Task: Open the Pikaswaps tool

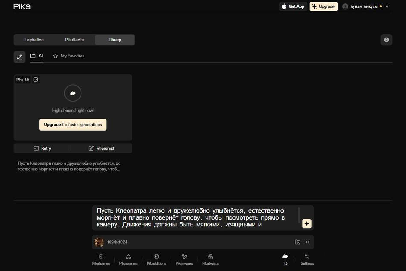Action: (x=184, y=259)
